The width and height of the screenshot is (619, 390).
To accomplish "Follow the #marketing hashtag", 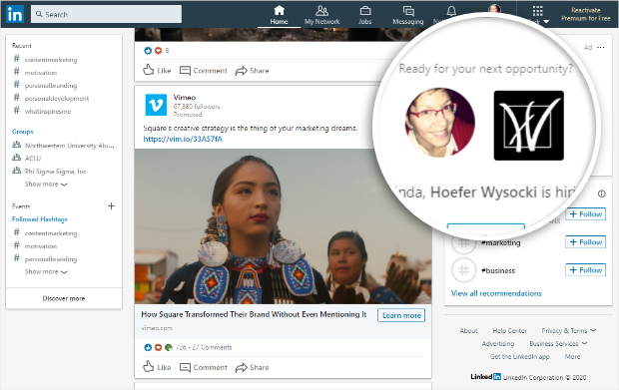I will point(585,241).
